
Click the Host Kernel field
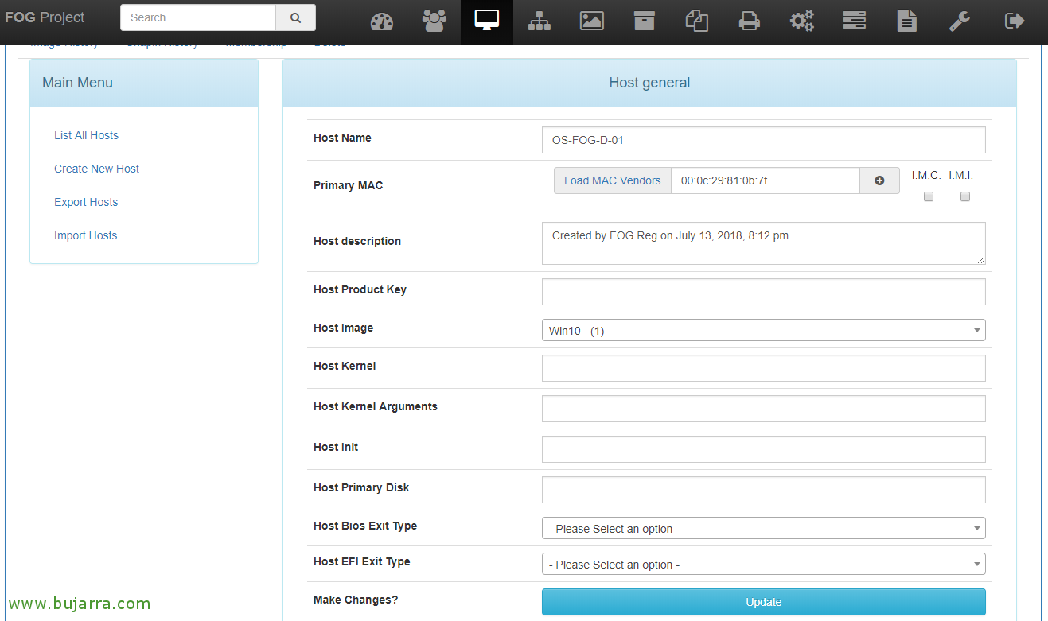[x=764, y=368]
